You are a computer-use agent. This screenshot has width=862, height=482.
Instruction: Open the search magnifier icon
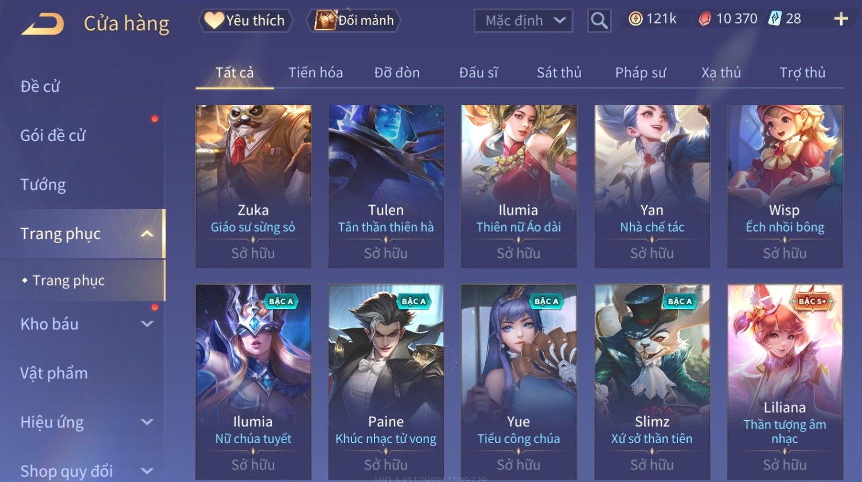pyautogui.click(x=599, y=21)
